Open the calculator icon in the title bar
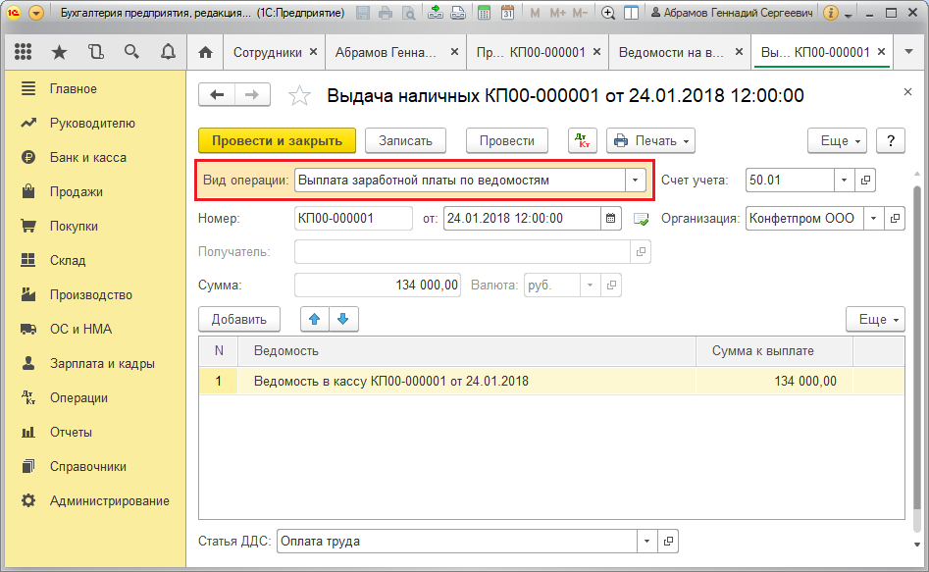Viewport: 929px width, 572px height. point(484,13)
